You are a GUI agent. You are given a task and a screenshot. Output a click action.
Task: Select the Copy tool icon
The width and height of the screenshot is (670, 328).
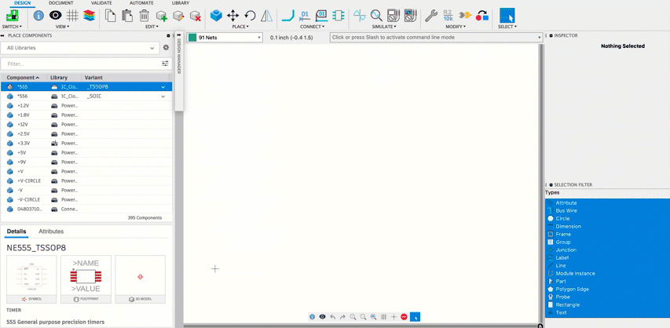(111, 16)
